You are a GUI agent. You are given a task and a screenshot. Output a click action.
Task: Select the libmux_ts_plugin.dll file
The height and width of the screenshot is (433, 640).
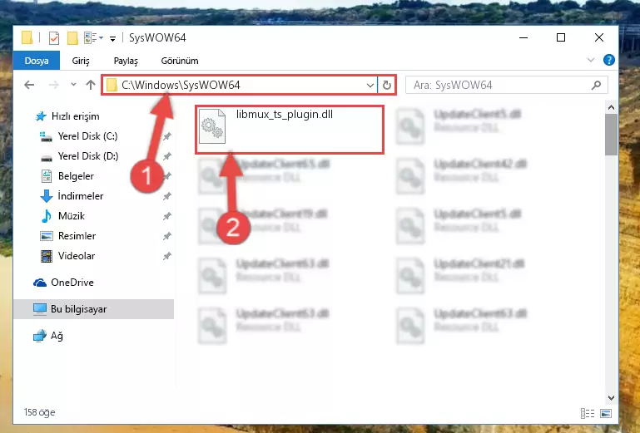(290, 129)
